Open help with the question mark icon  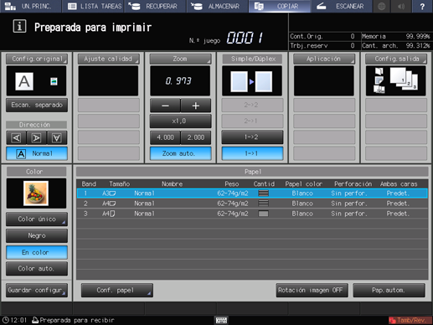(422, 6)
